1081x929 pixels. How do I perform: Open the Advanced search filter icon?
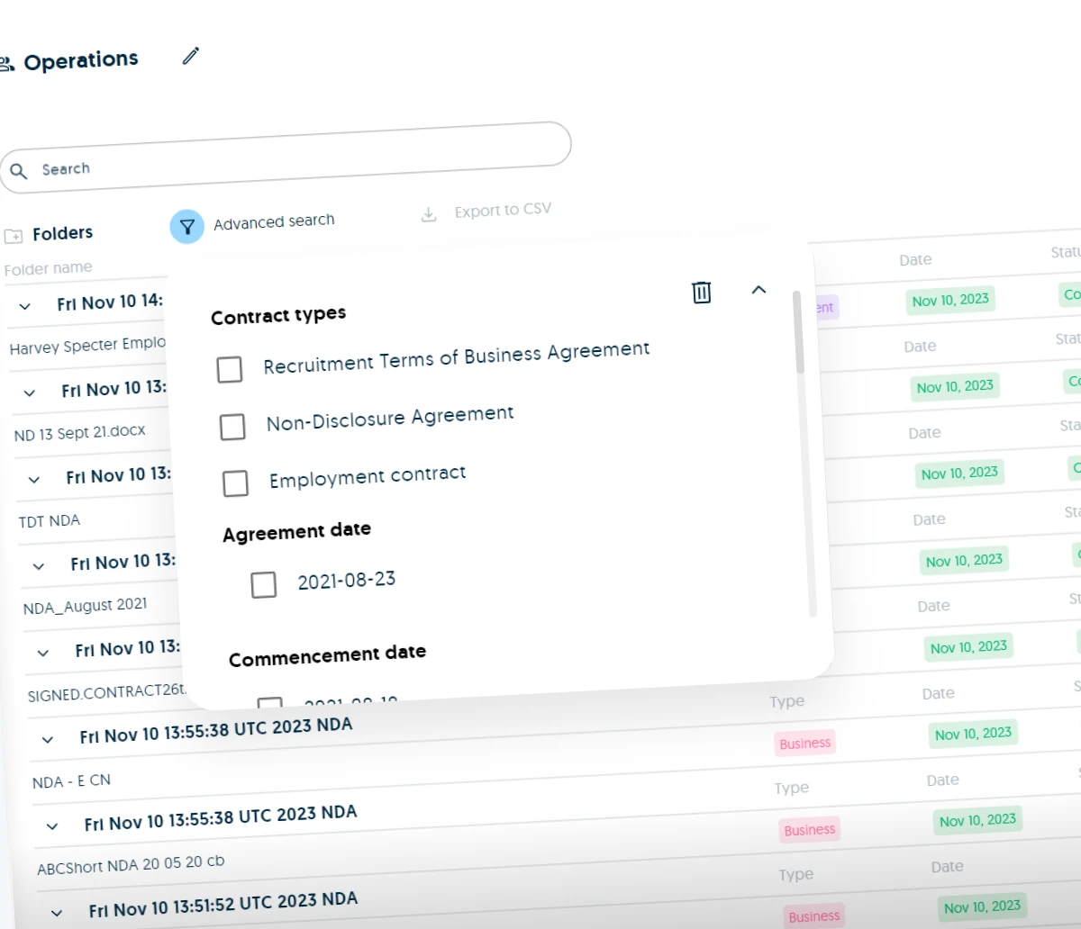(x=186, y=226)
